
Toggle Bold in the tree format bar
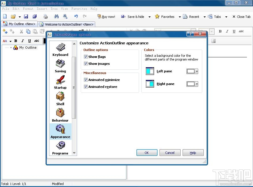pyautogui.click(x=16, y=41)
